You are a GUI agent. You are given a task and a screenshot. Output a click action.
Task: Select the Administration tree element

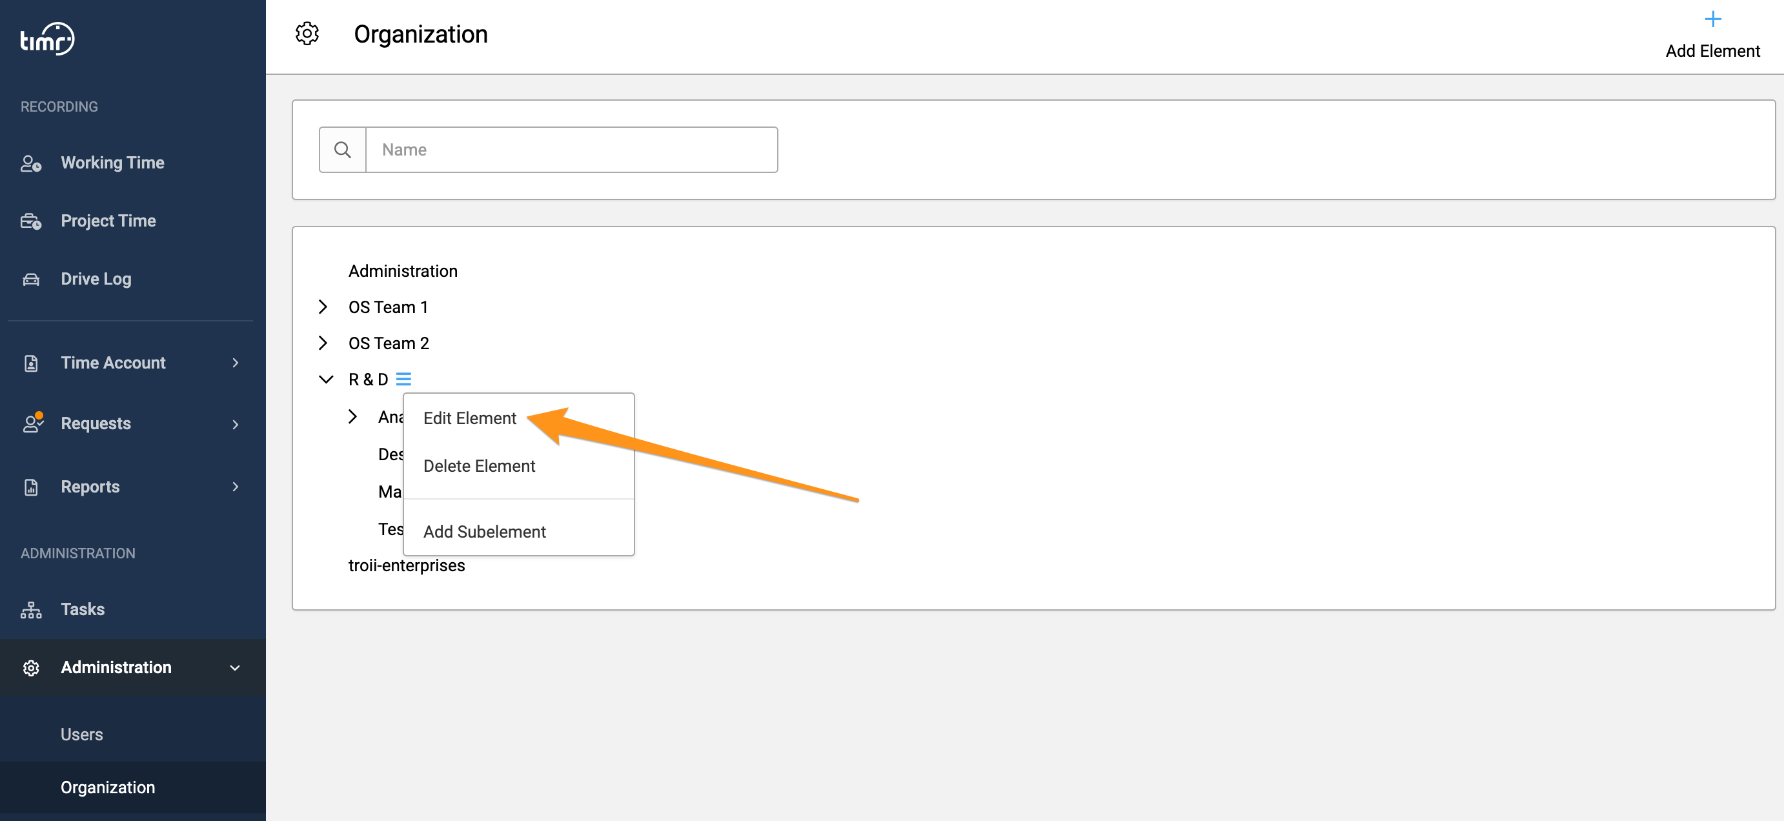pos(402,271)
